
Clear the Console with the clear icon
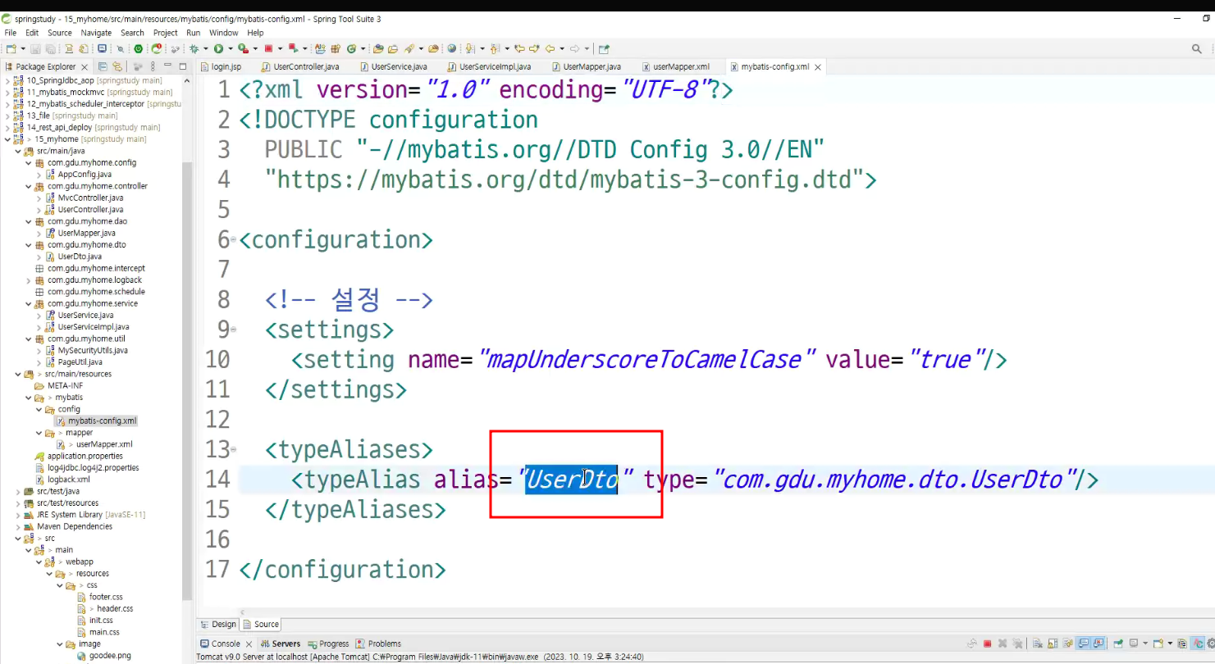1037,644
